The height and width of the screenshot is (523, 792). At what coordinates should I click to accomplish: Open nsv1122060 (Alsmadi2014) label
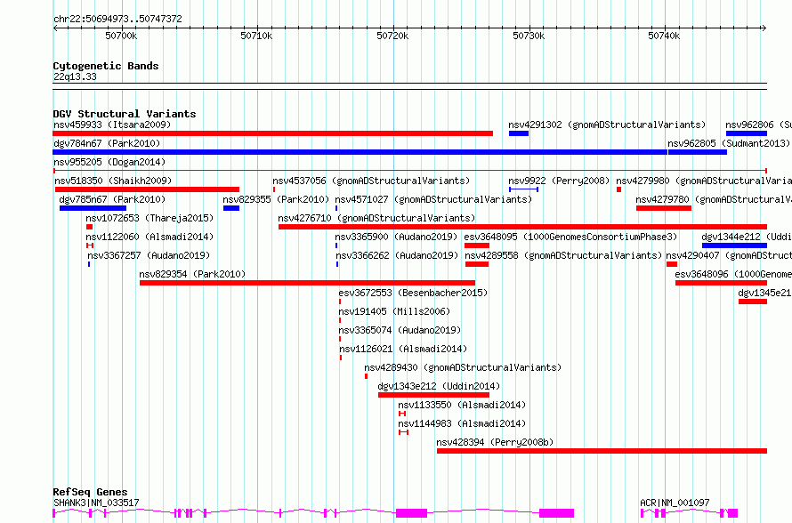[150, 237]
